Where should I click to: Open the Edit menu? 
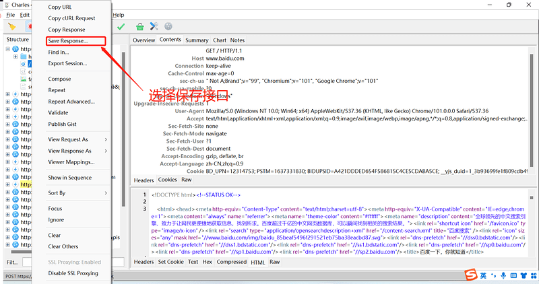(24, 15)
